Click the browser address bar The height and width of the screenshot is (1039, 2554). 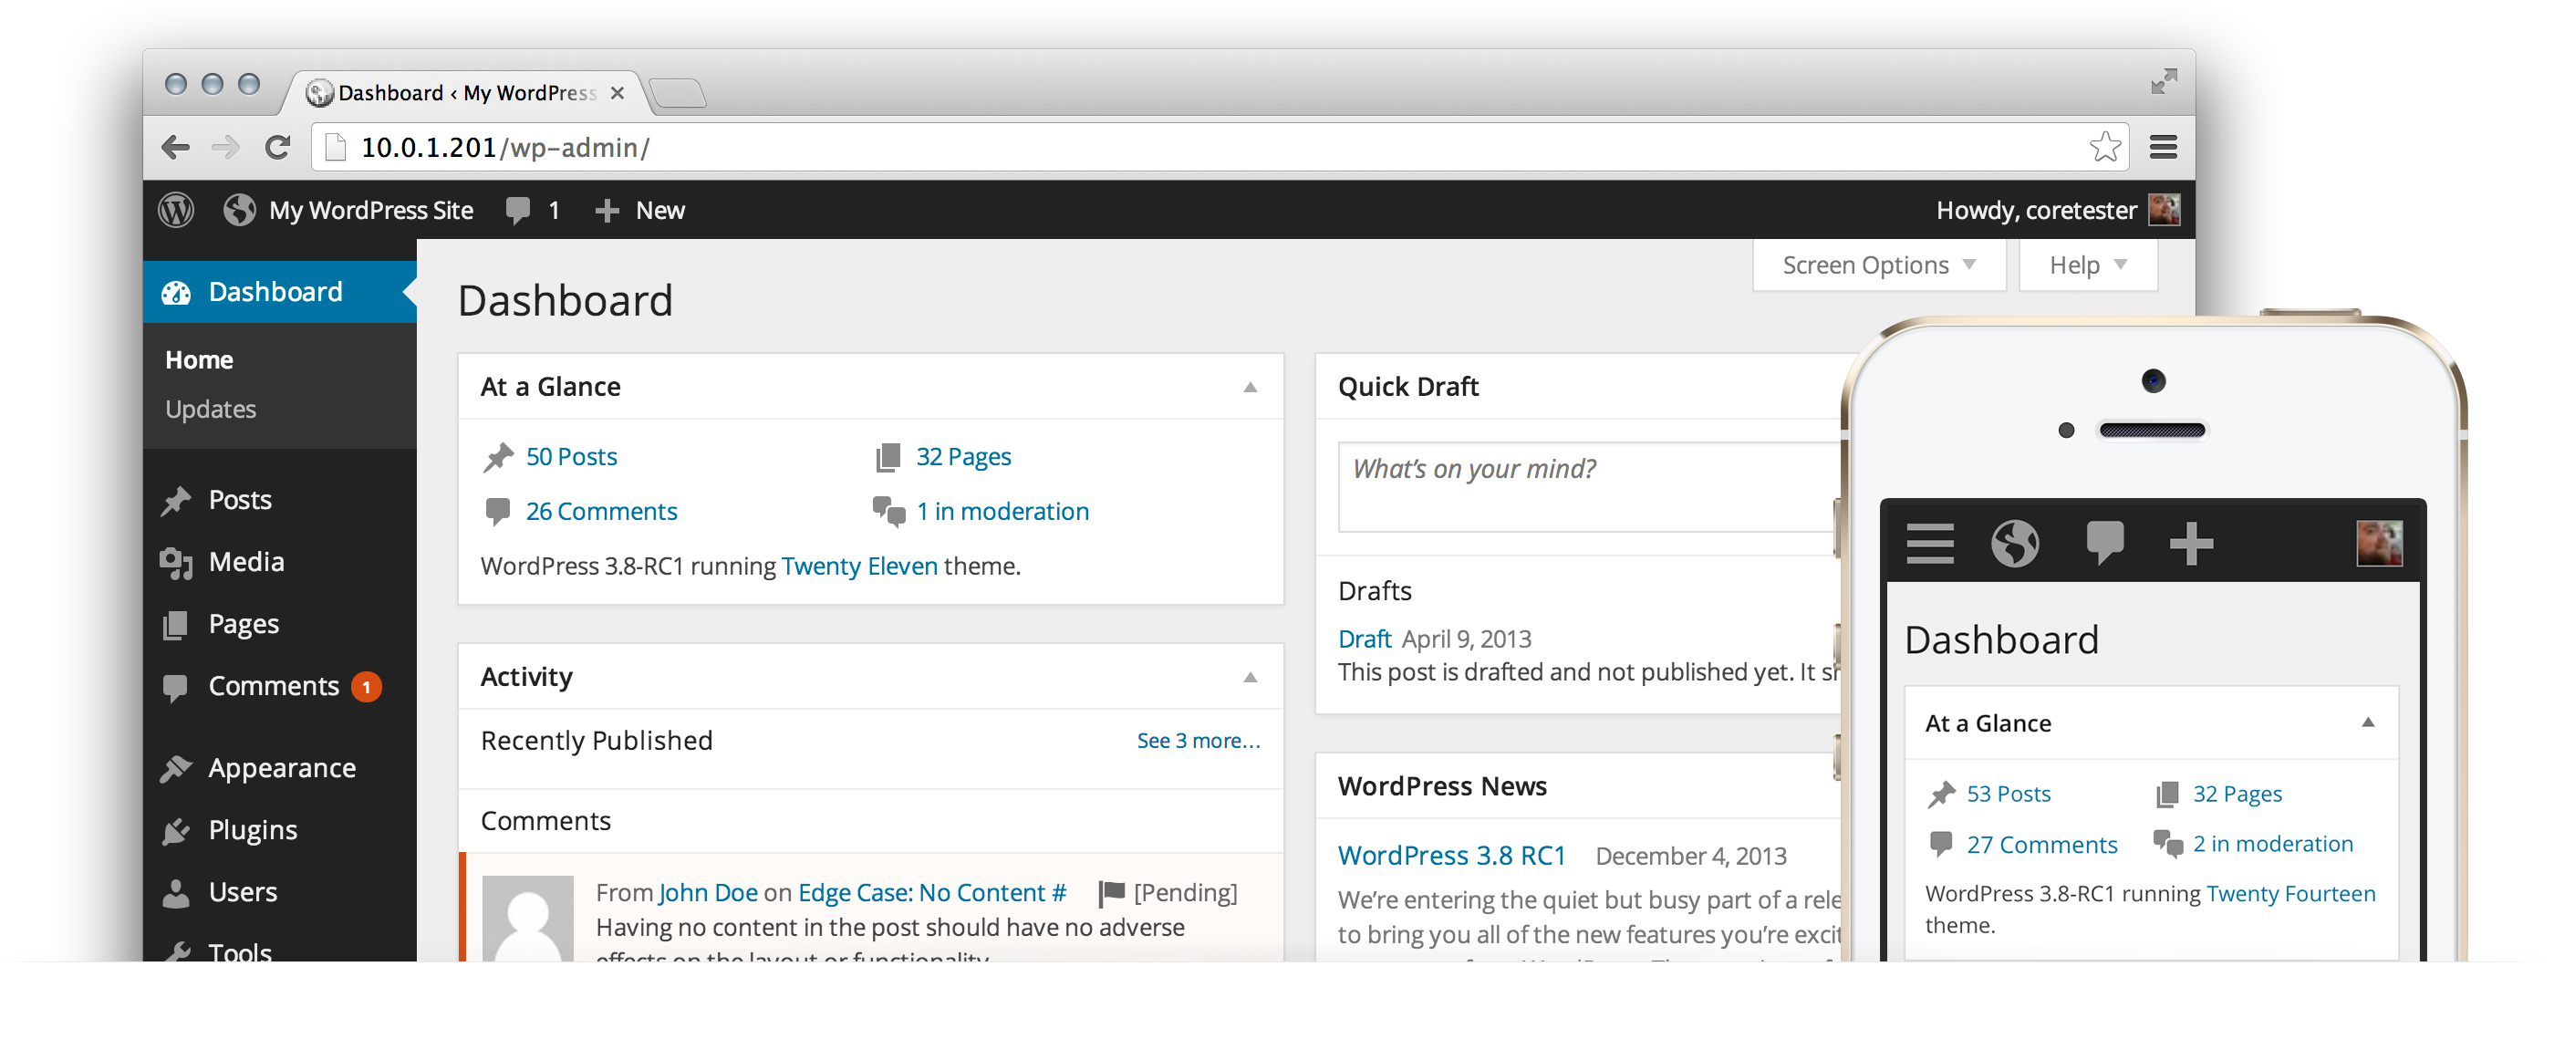point(1220,148)
